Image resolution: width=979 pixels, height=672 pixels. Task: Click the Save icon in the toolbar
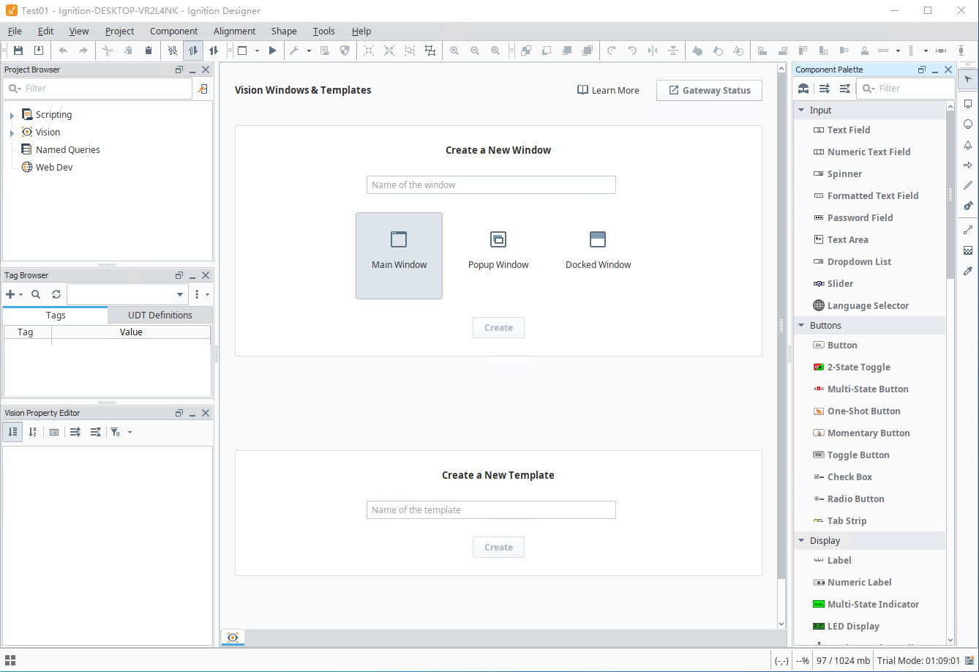coord(18,51)
